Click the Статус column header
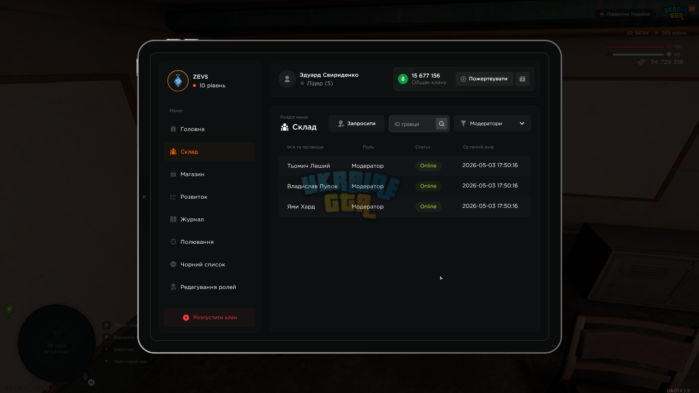 tap(423, 147)
